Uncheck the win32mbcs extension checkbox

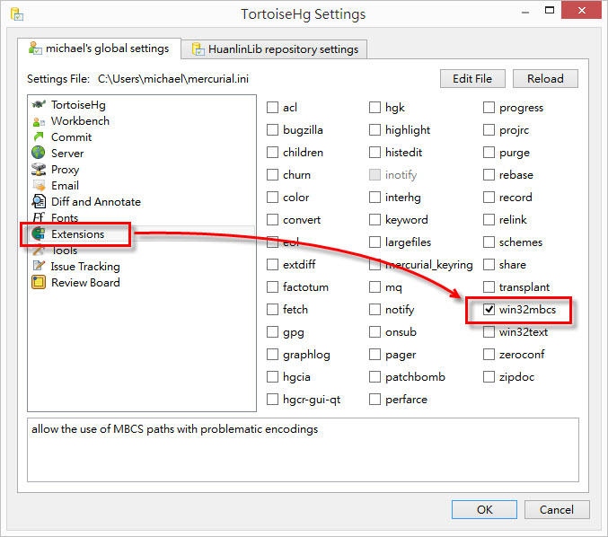489,310
